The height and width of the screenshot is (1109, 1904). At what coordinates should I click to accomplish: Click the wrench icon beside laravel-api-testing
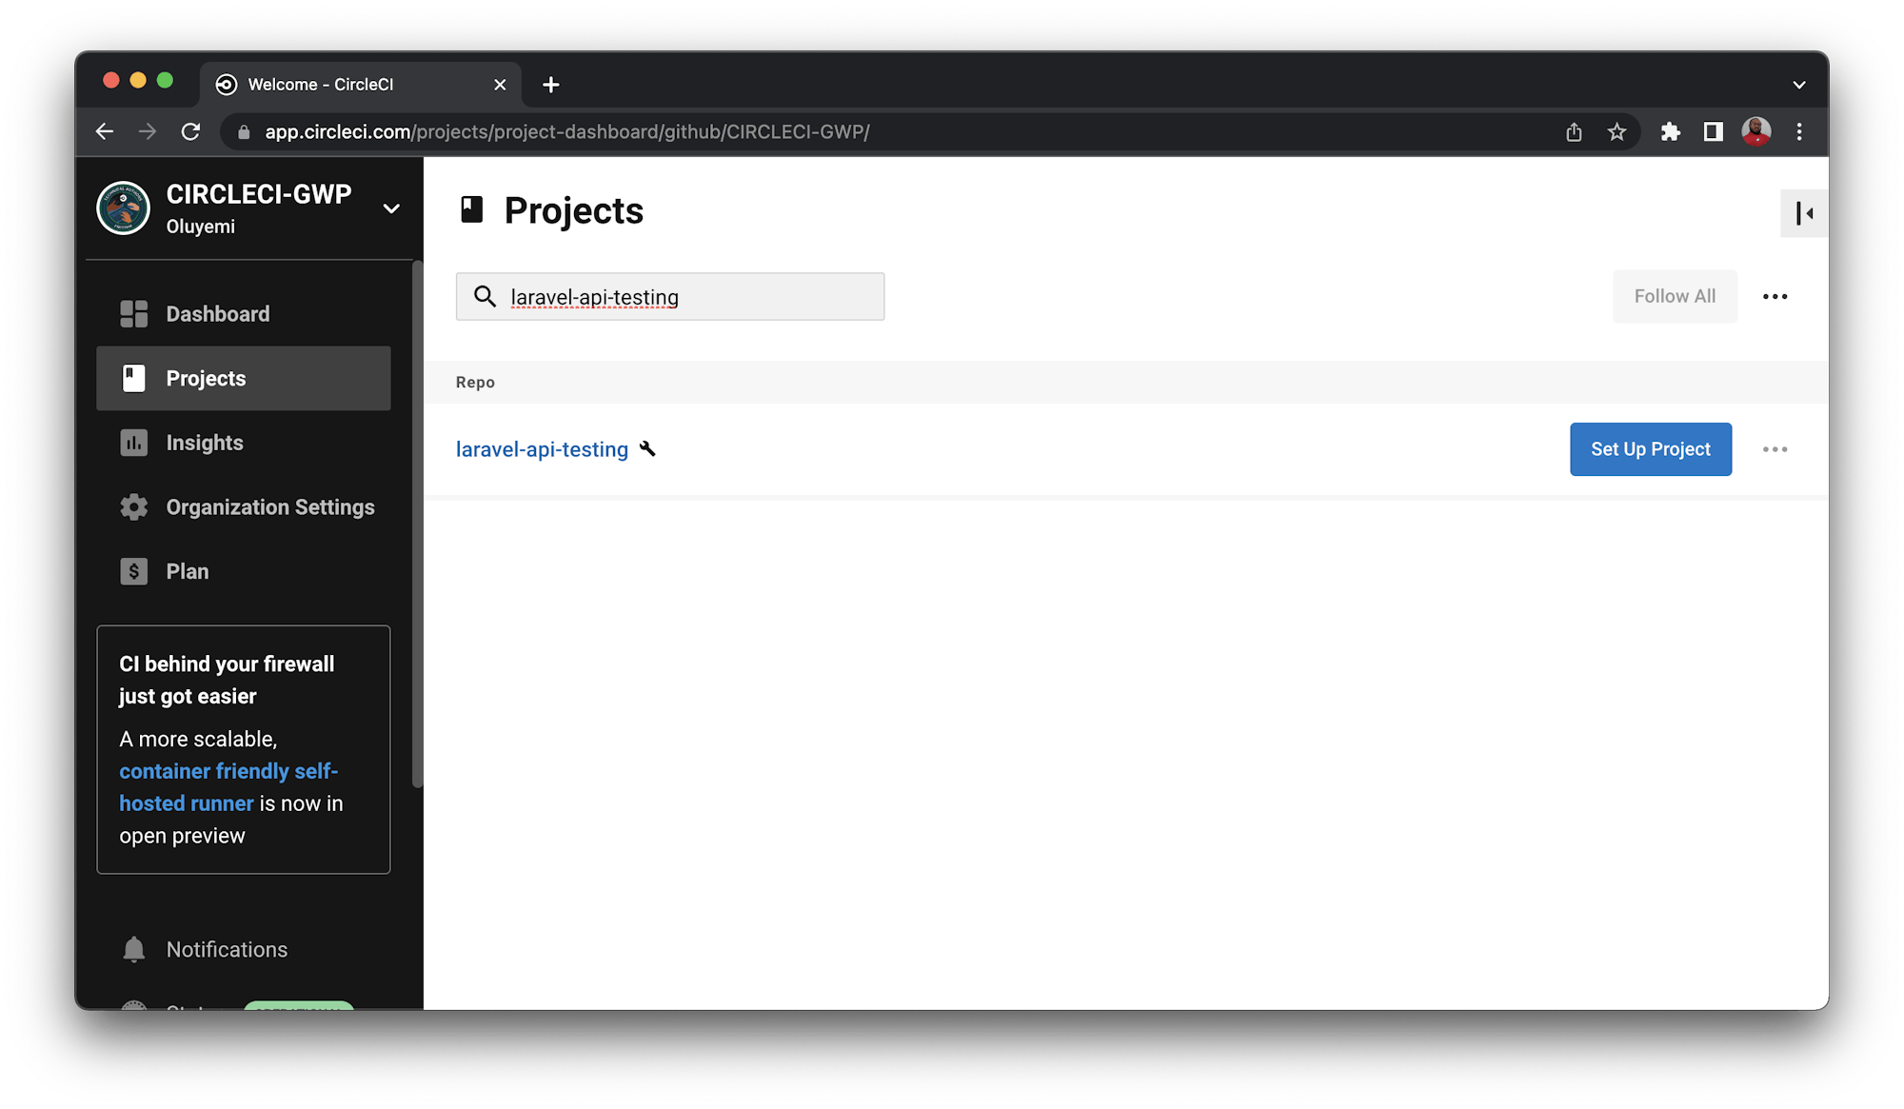tap(648, 448)
